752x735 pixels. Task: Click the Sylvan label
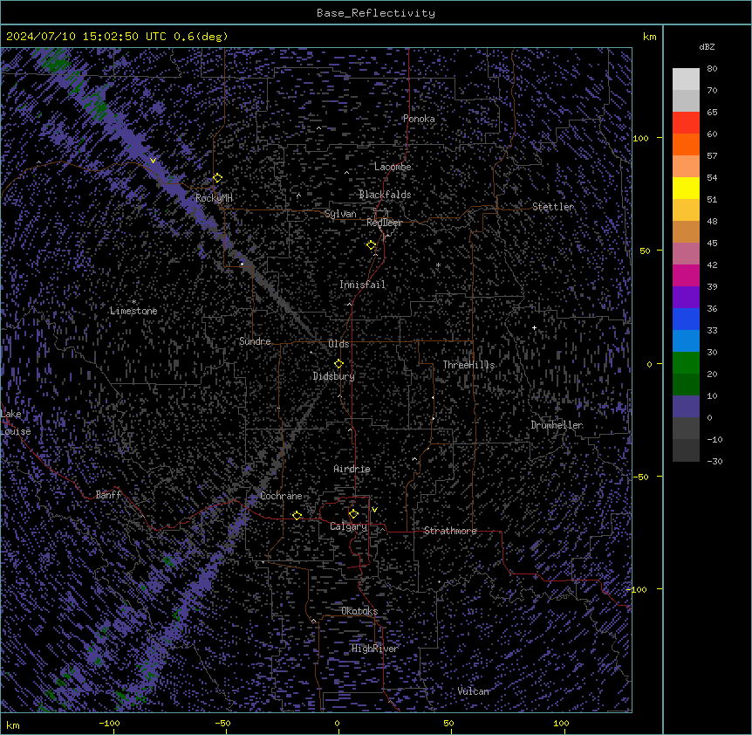340,214
